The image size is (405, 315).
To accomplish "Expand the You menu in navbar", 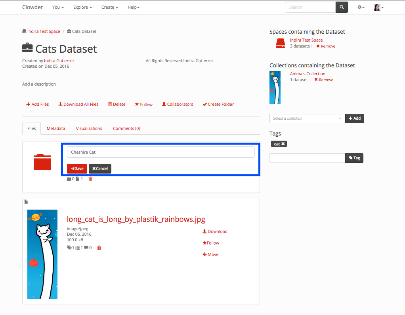I will [58, 7].
